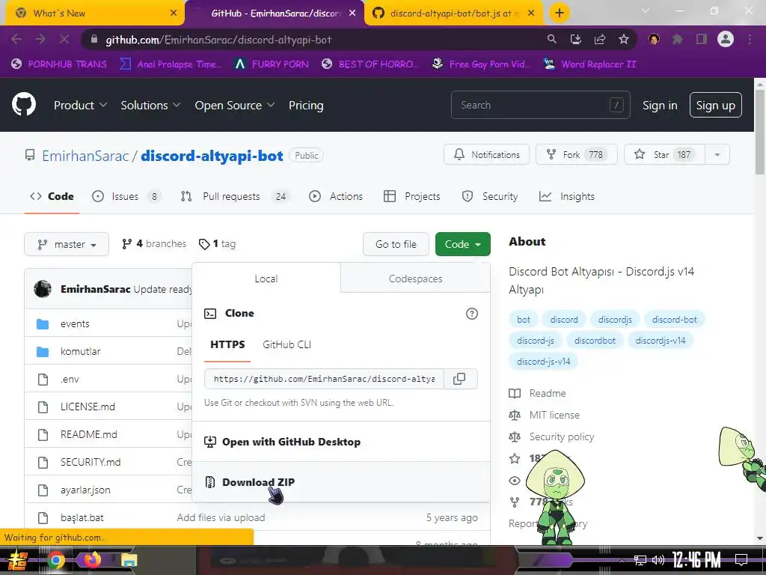Open the Pricing page
Image resolution: width=766 pixels, height=575 pixels.
(306, 105)
